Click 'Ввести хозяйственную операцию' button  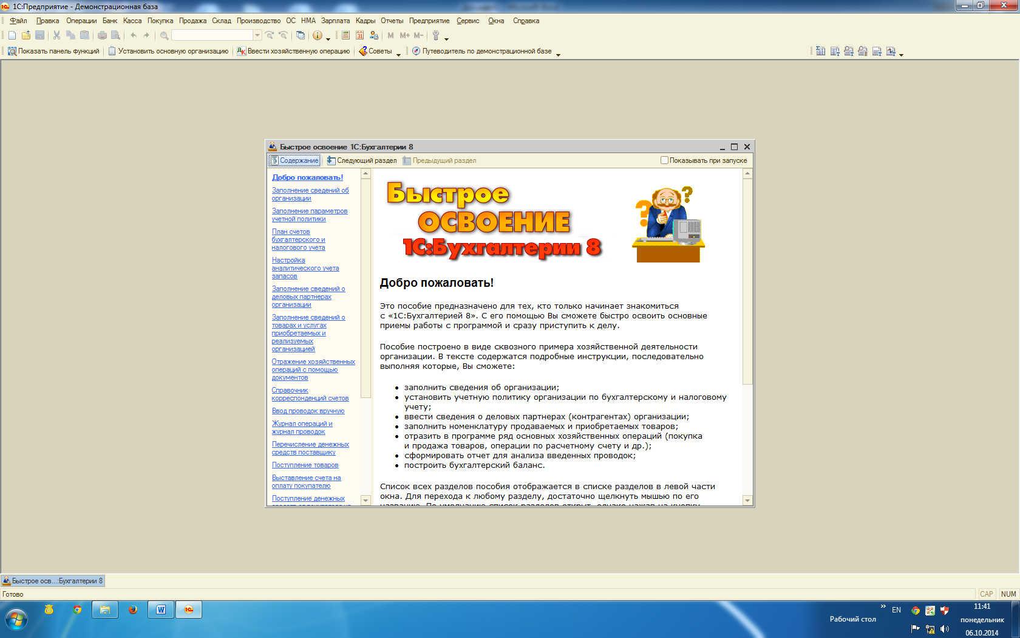[x=293, y=51]
